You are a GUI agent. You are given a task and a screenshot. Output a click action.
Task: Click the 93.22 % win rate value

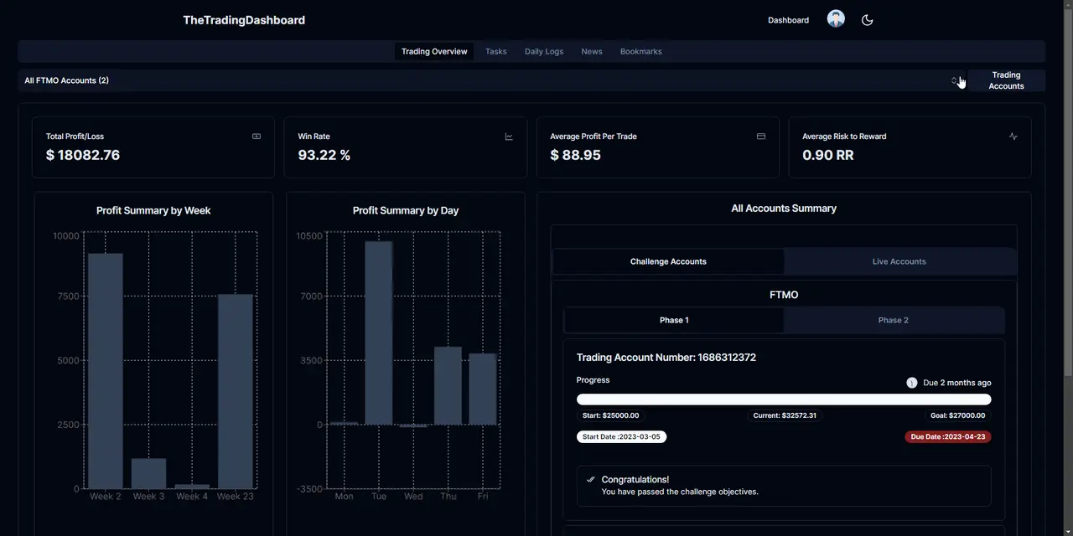[x=324, y=155]
